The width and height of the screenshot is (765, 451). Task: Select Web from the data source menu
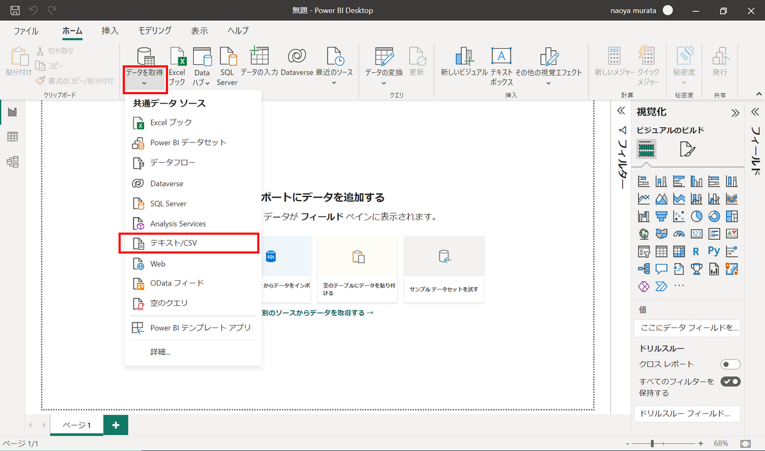click(192, 264)
